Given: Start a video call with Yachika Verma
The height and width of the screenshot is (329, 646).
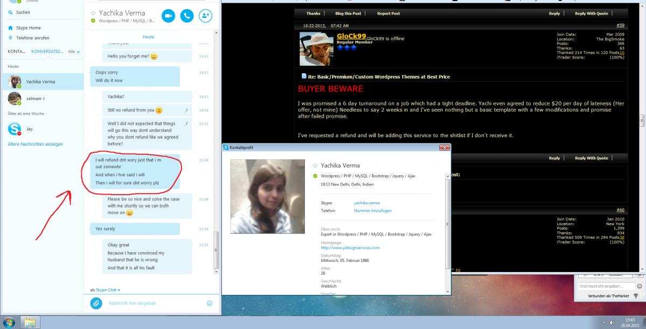Looking at the screenshot, I should (x=168, y=16).
